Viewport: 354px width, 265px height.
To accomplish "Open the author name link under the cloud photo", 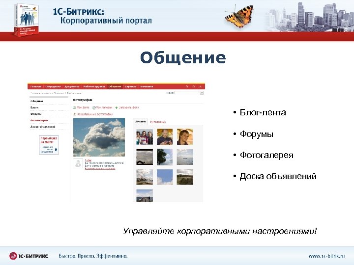I will pos(88,160).
